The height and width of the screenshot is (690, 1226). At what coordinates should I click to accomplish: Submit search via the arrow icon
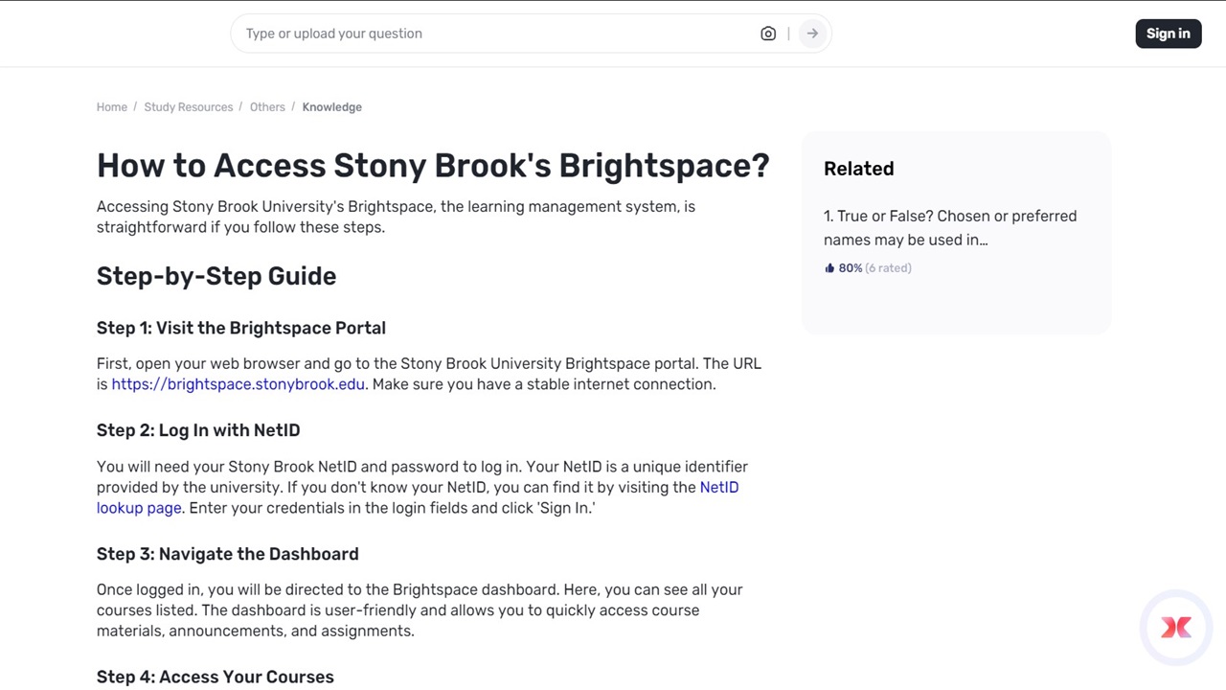click(811, 34)
